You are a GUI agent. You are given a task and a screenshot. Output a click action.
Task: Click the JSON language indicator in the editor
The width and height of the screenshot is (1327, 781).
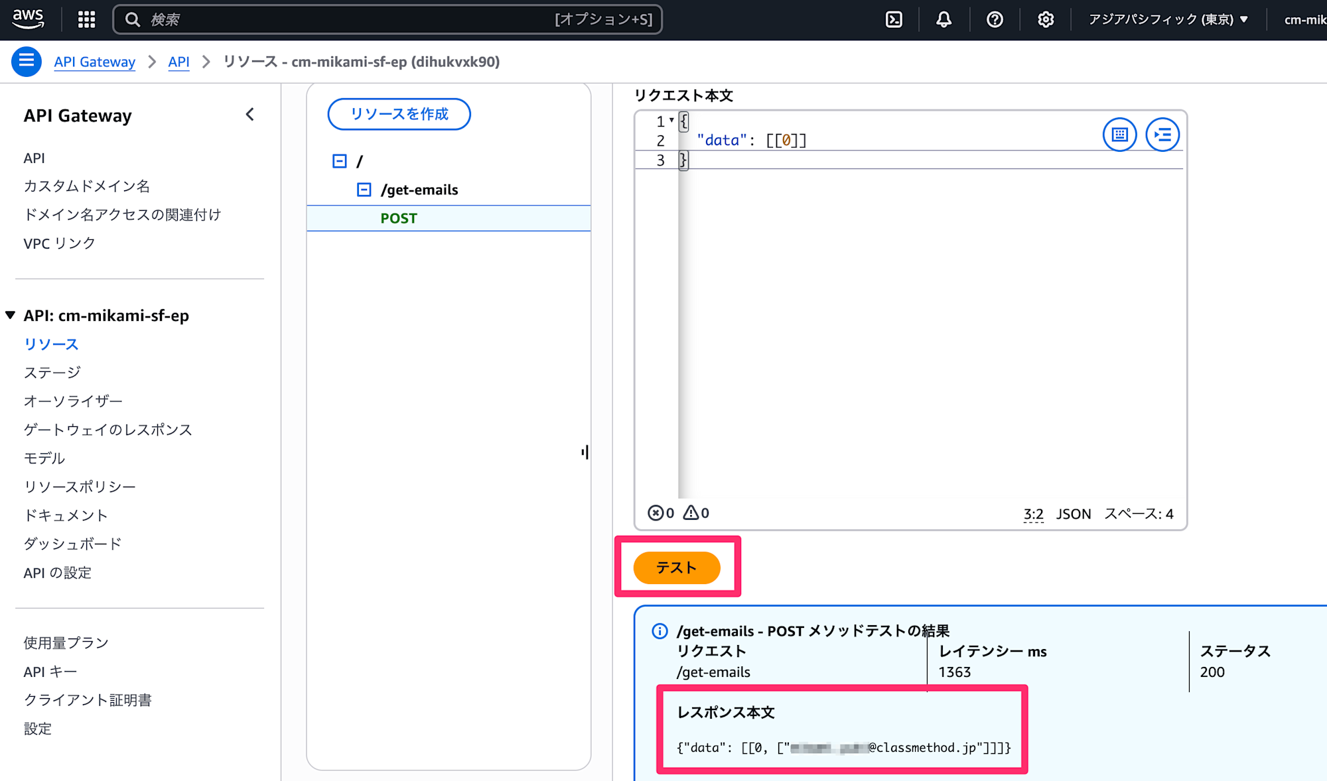1074,514
